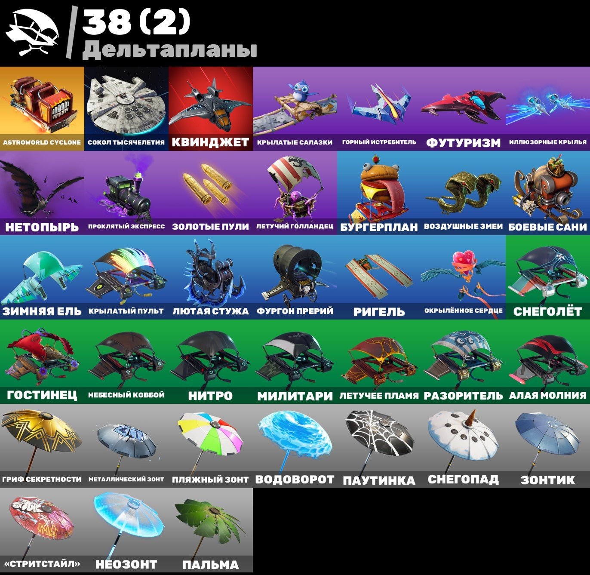The width and height of the screenshot is (590, 575).
Task: Choose the Золотые Пули glider
Action: point(211,193)
